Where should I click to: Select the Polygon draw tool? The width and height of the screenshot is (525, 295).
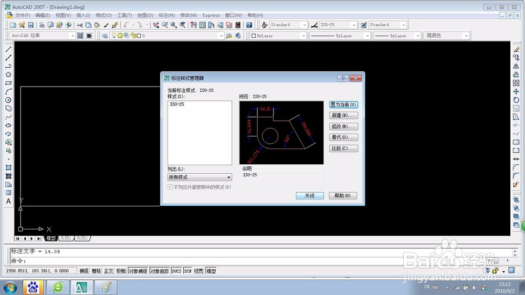point(8,75)
